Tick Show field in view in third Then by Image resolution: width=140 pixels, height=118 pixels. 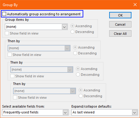(x=15, y=98)
